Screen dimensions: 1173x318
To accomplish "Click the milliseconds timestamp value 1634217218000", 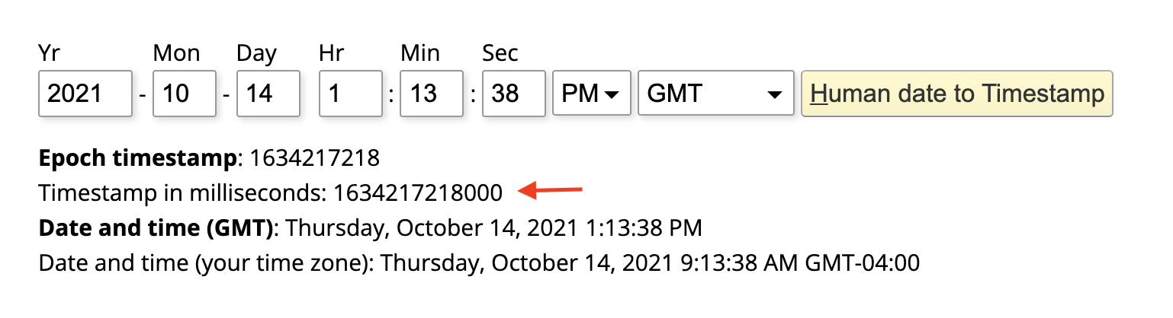I will pos(417,192).
